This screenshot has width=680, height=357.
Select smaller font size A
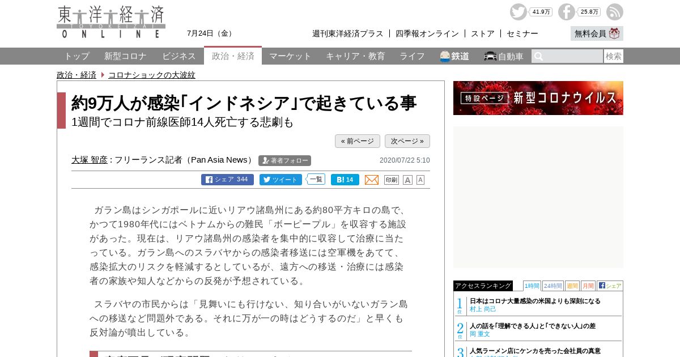coord(420,180)
